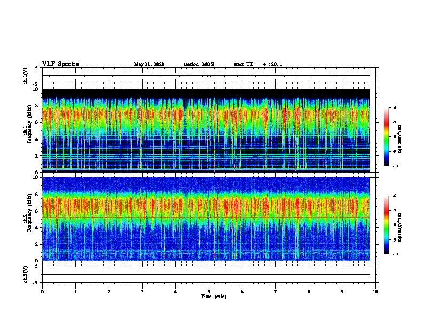423x327 pixels.
Task: Click the "10" frequency tick of ch.1 spectrogram
Action: point(36,89)
